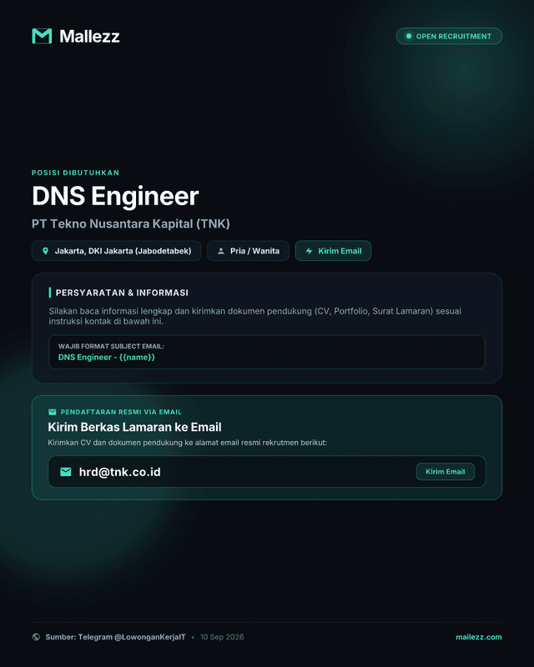Click the Kirim Email button in email box
This screenshot has width=534, height=667.
click(x=445, y=471)
